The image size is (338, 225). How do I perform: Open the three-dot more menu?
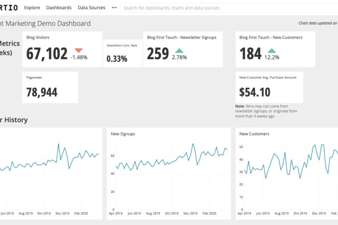tap(114, 8)
